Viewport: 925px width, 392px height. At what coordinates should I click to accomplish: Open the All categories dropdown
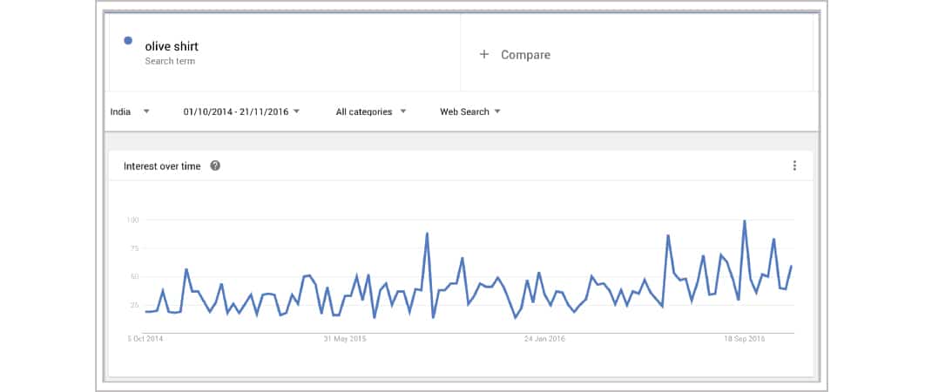coord(371,112)
